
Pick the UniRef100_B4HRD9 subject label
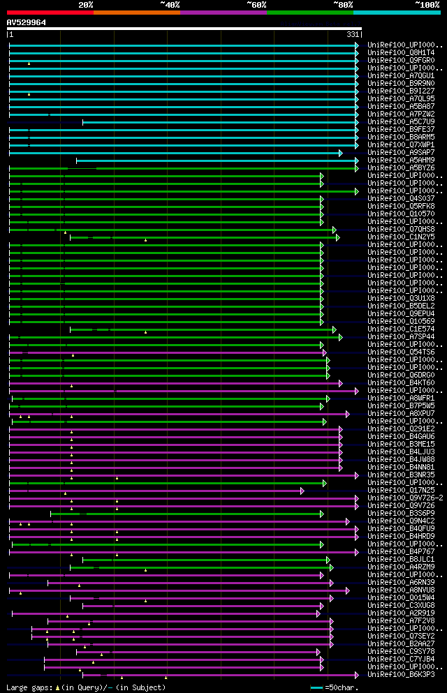401,536
